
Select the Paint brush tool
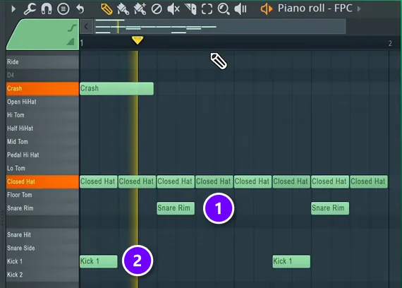tap(123, 9)
